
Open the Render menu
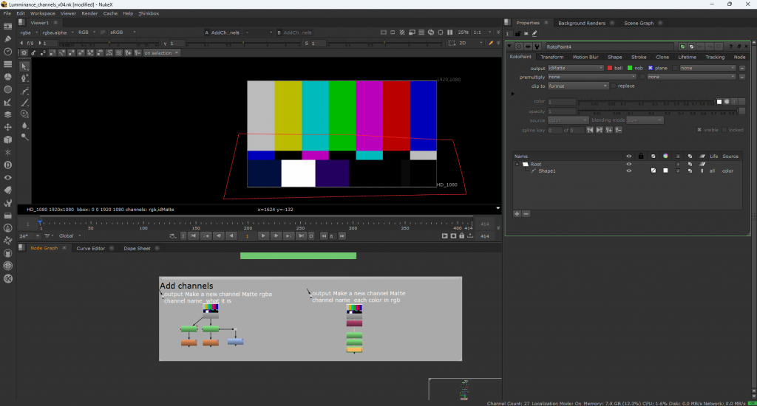tap(89, 13)
